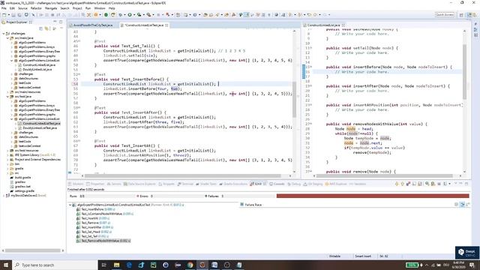Screen dimensions: 480x270
Task: Switch to ConstructLinkedListTest.java editor tab
Action: coord(144,25)
